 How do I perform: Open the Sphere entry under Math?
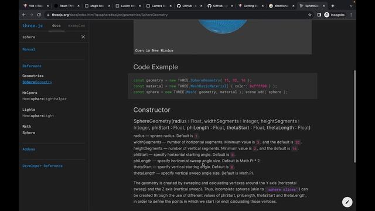pyautogui.click(x=29, y=132)
